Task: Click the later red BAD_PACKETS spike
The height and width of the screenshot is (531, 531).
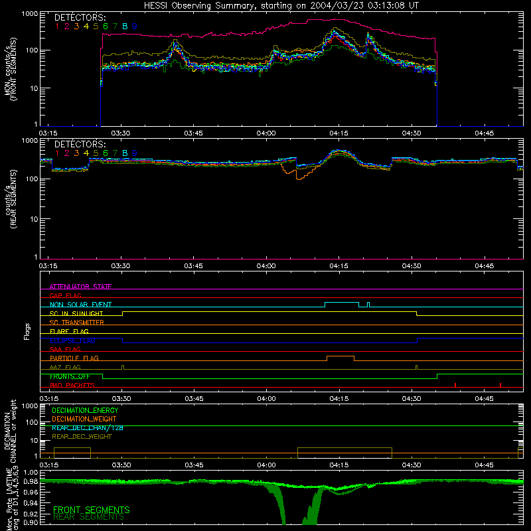Action: tap(500, 385)
